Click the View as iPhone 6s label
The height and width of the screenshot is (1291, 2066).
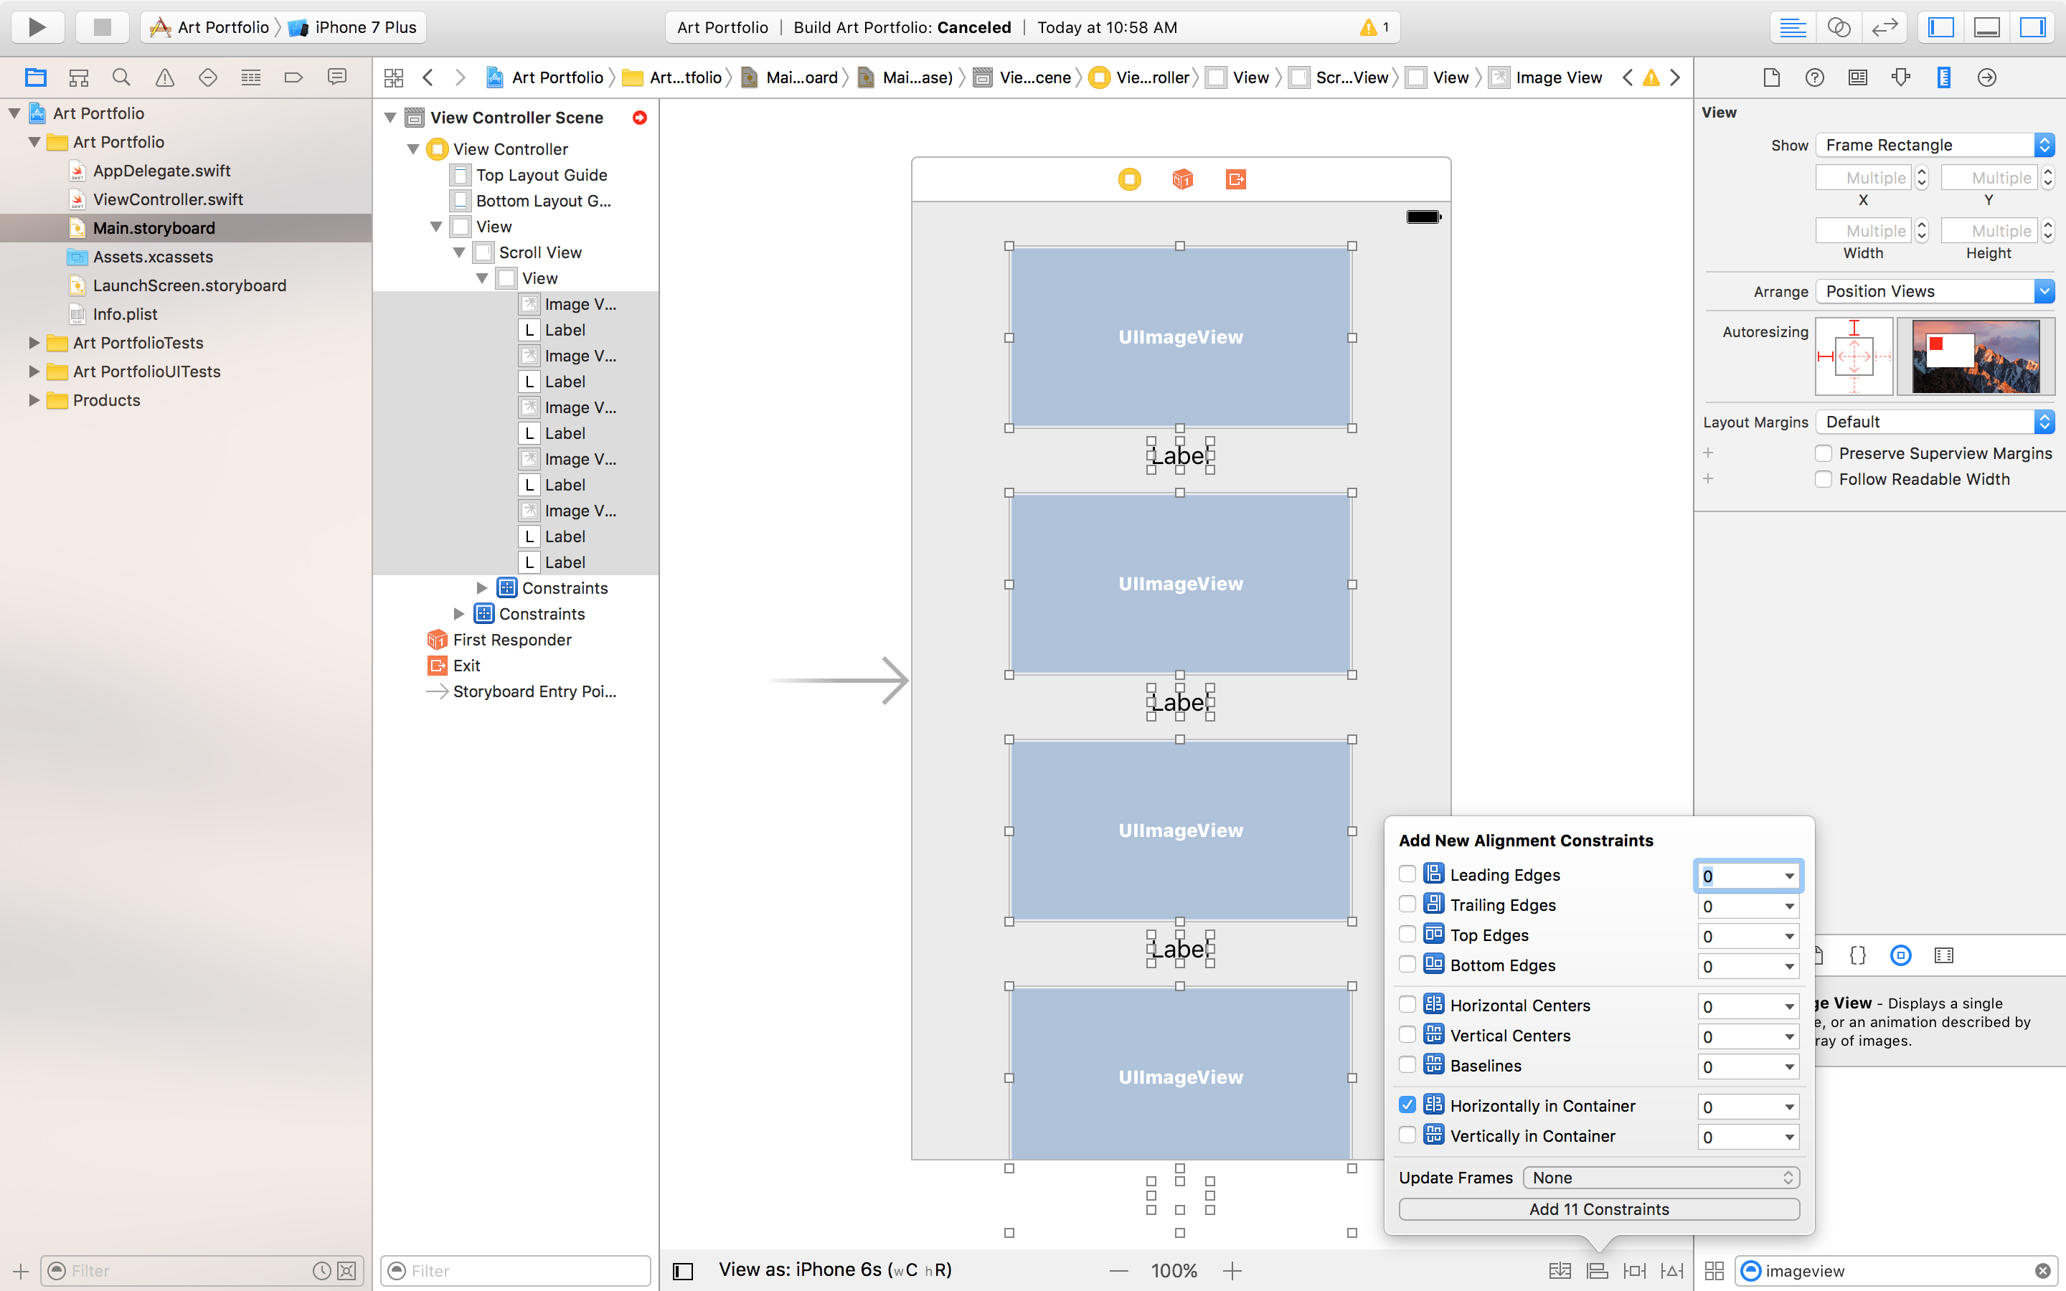(836, 1270)
